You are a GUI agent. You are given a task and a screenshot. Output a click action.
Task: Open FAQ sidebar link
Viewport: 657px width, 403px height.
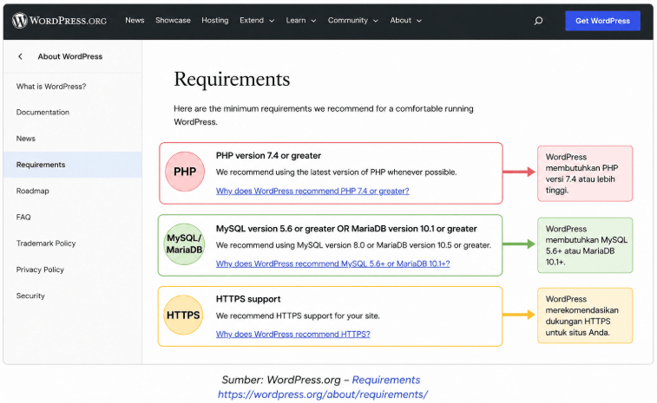tap(23, 217)
